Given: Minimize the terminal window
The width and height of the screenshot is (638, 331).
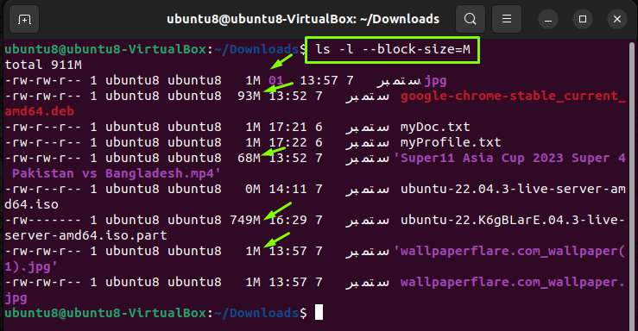Looking at the screenshot, I should (548, 19).
